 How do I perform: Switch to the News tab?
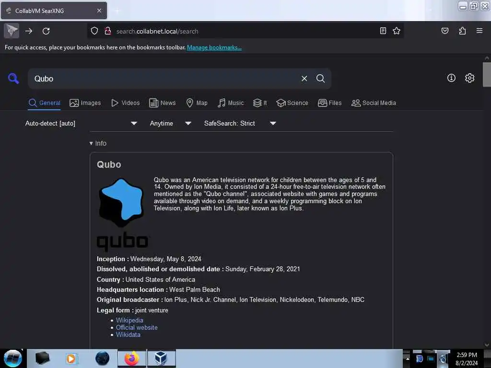(162, 103)
